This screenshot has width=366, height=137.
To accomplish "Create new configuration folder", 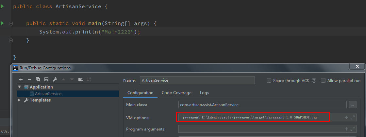I will click(80, 79).
